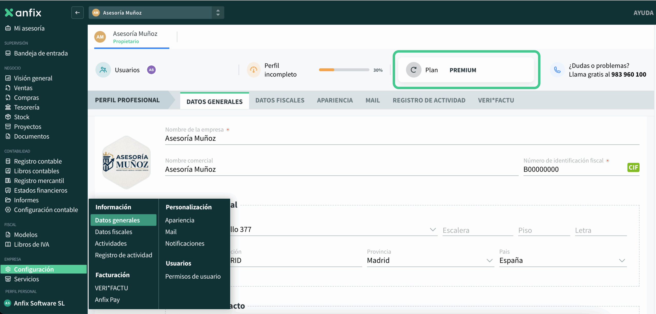This screenshot has height=314, width=656.
Task: Expand the Provincia Madrid dropdown
Action: click(x=489, y=260)
